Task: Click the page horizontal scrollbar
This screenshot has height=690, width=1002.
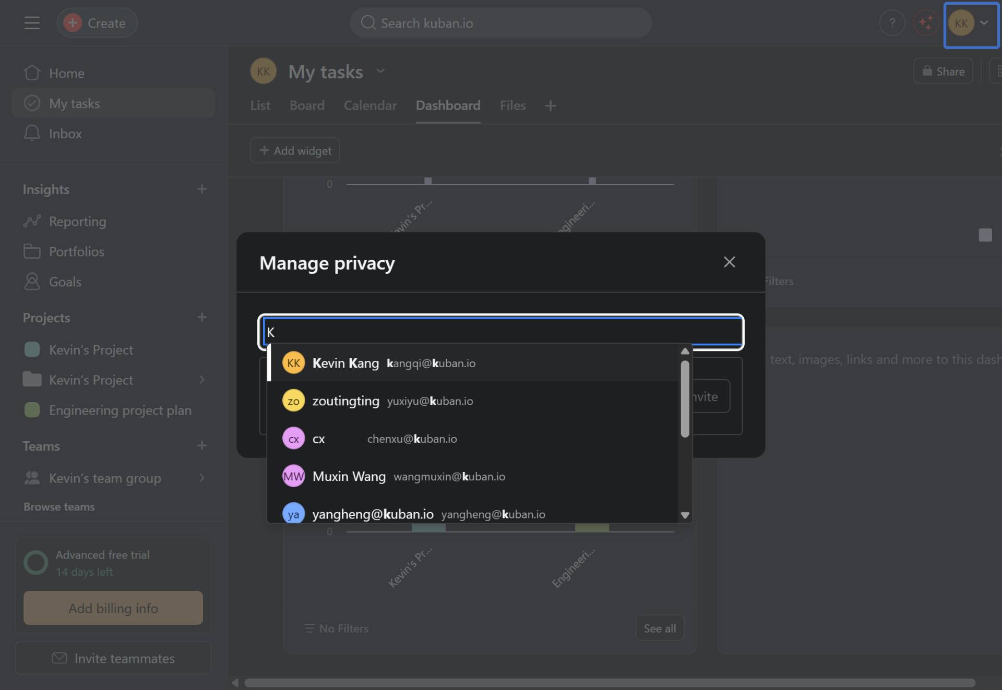Action: (x=610, y=683)
